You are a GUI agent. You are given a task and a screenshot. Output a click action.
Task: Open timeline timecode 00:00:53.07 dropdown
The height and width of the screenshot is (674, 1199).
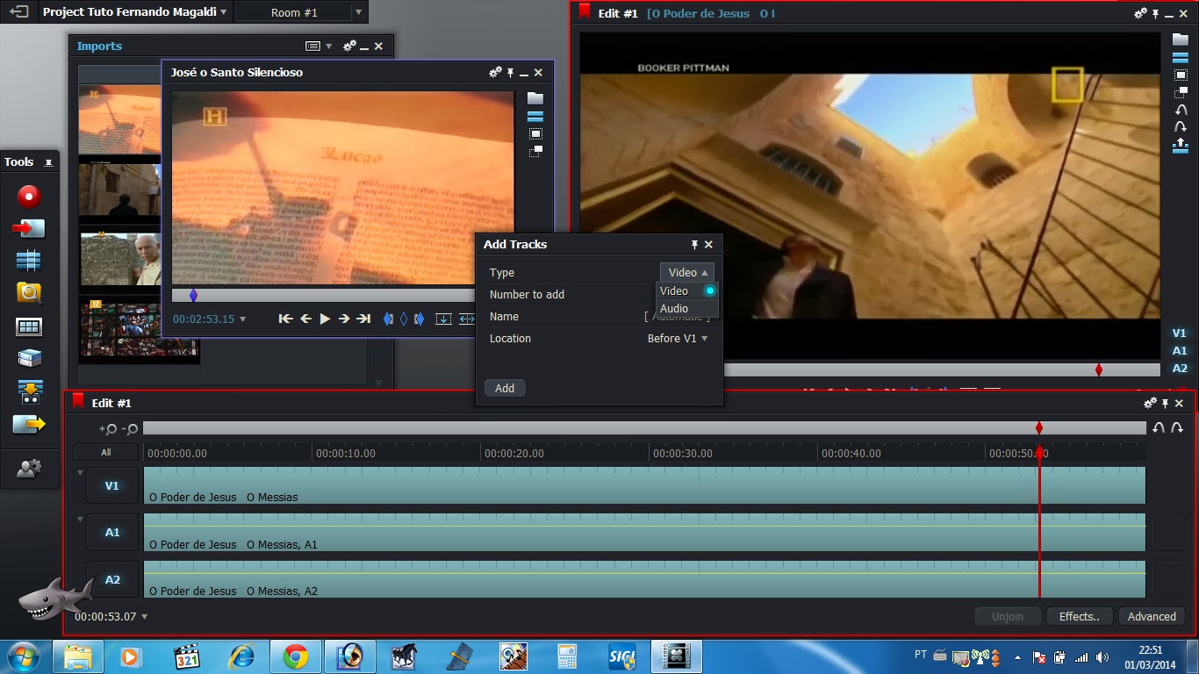tap(145, 617)
